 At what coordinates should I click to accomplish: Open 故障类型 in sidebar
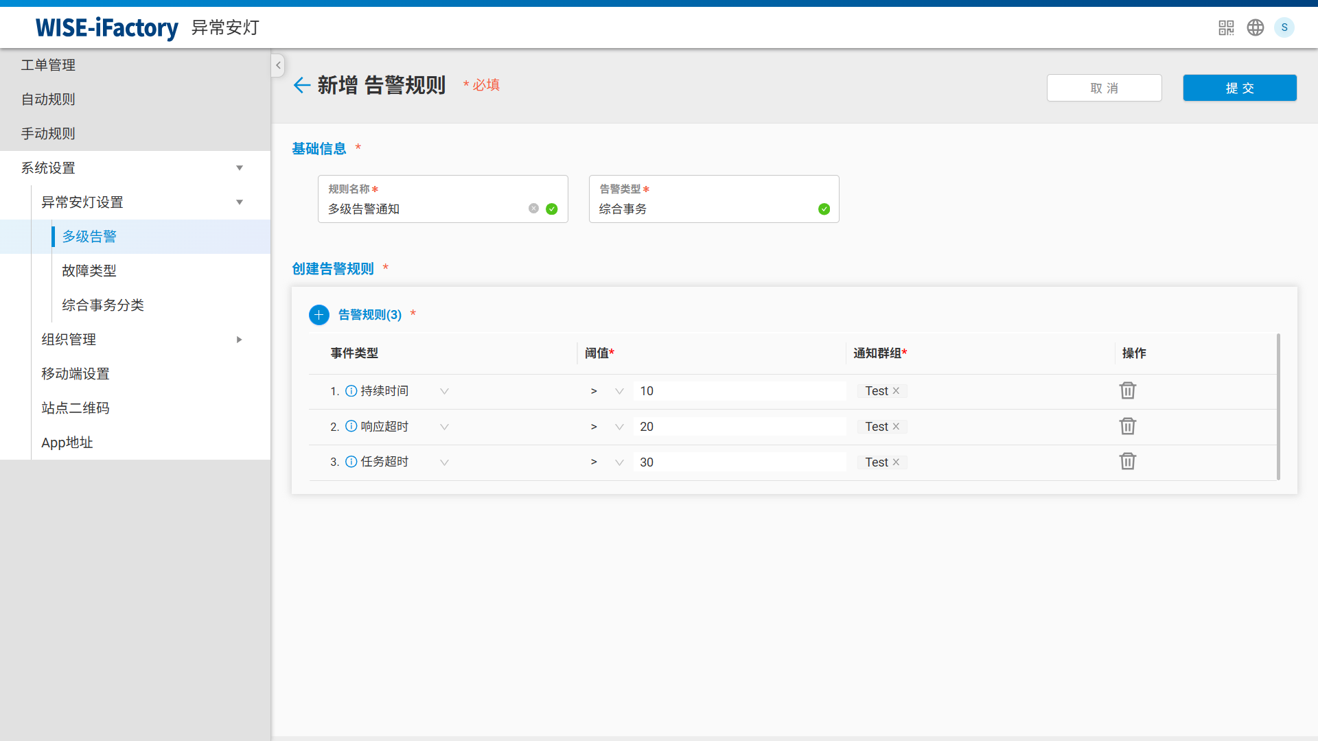pyautogui.click(x=89, y=271)
